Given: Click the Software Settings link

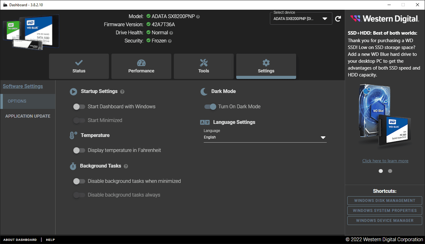Looking at the screenshot, I should [x=23, y=86].
